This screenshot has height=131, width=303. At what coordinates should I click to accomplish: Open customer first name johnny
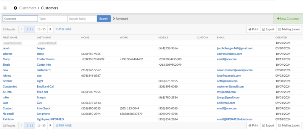pyautogui.click(x=7, y=75)
